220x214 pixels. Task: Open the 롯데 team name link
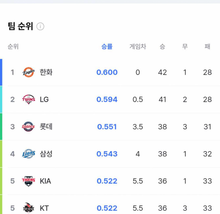pos(46,127)
